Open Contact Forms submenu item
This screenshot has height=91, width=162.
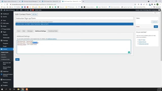coord(5,52)
